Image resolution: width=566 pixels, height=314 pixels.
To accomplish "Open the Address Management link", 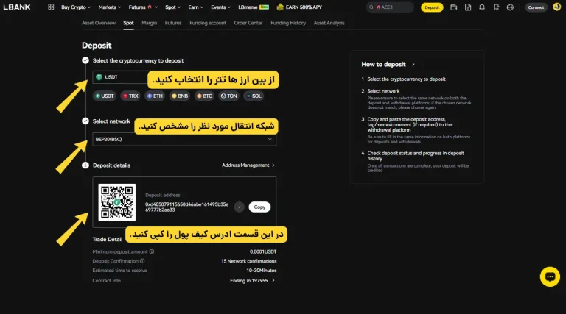I will point(248,165).
